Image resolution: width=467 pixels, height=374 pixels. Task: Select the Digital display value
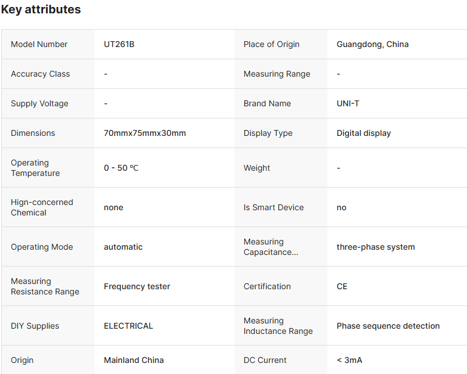(363, 133)
